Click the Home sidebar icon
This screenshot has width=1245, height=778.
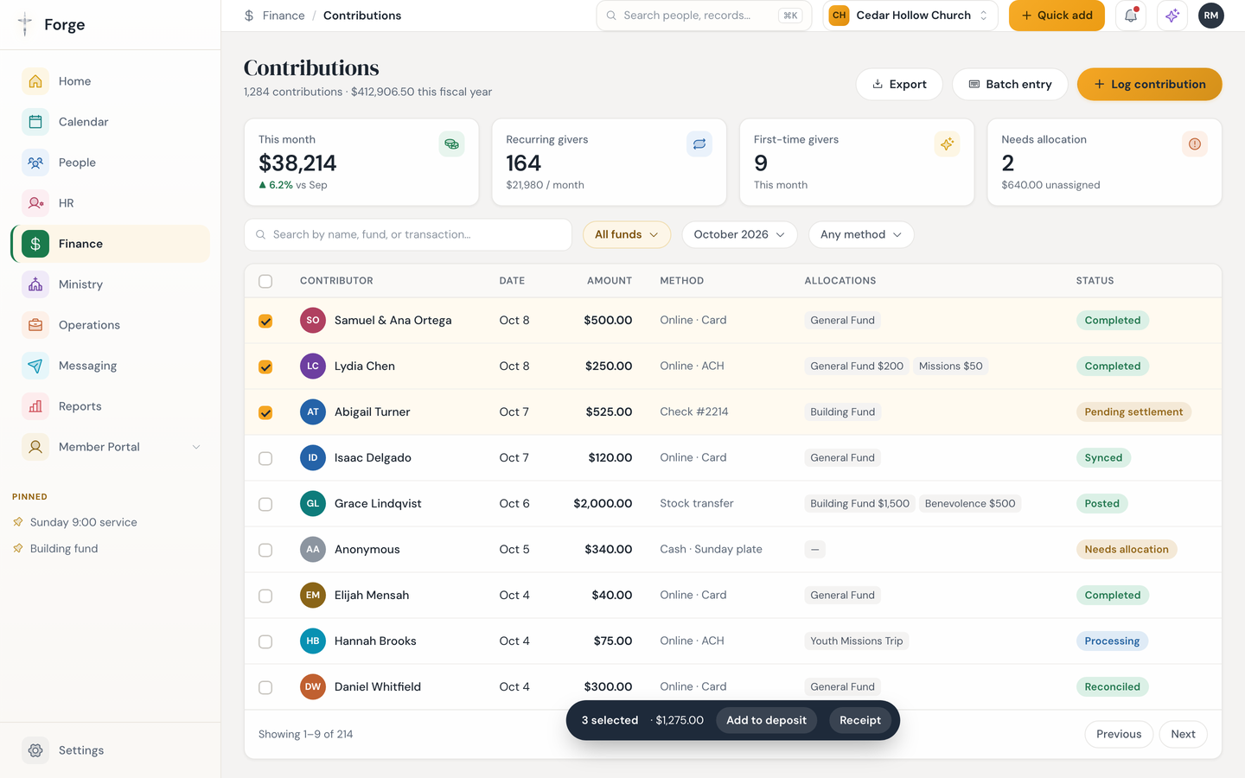tap(35, 81)
